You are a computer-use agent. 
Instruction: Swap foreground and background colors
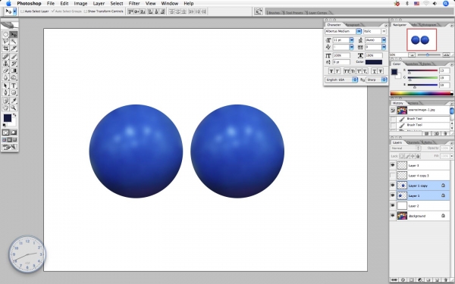coord(14,115)
